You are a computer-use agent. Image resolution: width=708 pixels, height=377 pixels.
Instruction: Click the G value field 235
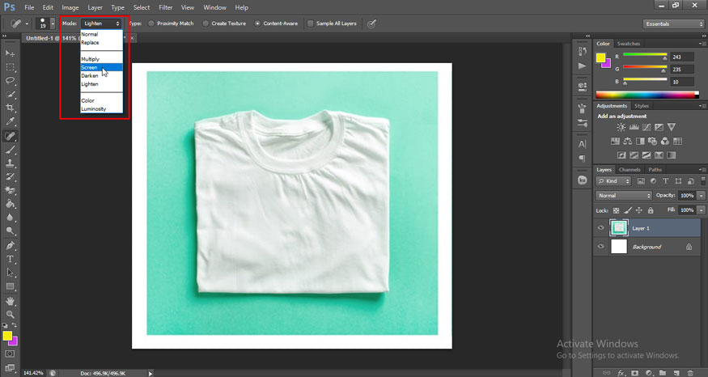point(682,70)
